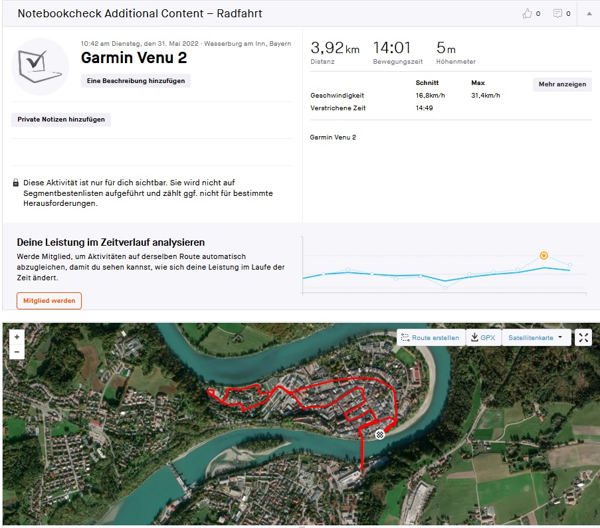Click the activity title 'Garmin Venu 2'

tap(134, 58)
